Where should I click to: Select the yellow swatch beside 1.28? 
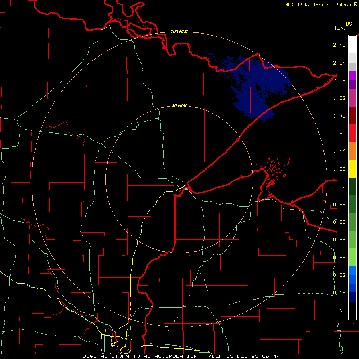352,169
